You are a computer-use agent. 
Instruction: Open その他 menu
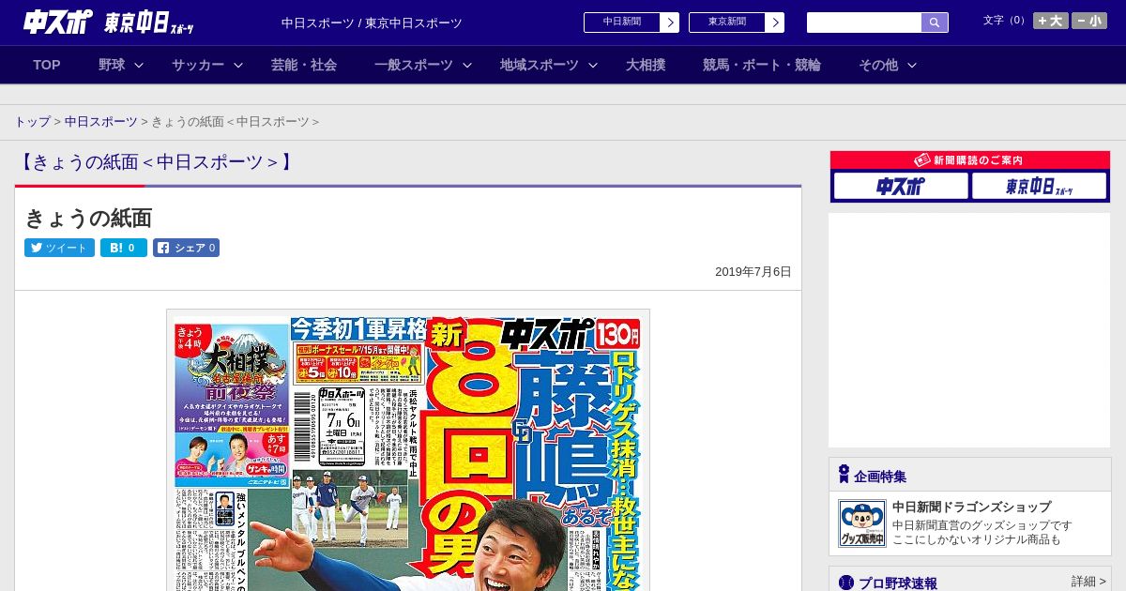(878, 65)
